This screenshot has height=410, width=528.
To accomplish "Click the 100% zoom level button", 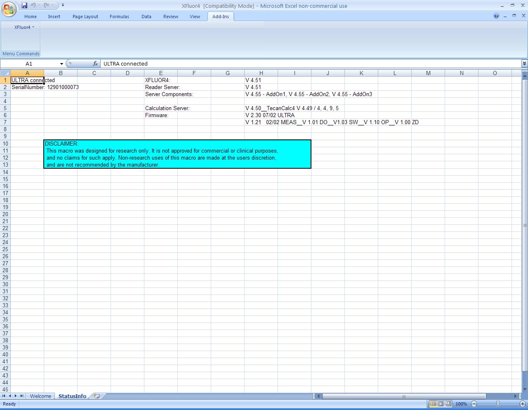I will [461, 404].
